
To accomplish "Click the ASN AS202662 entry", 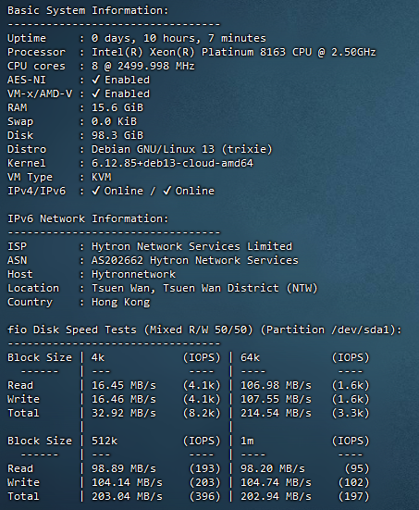I will [195, 260].
